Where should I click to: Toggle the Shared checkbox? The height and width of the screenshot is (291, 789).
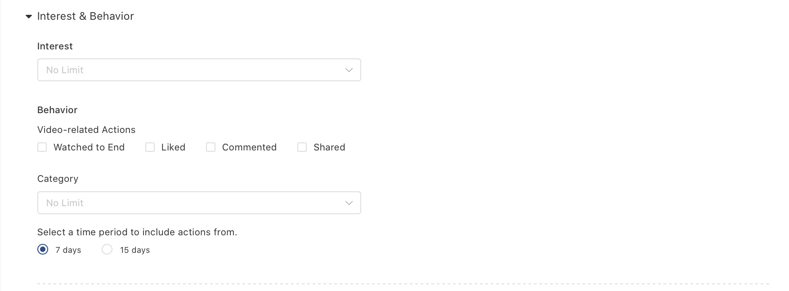(302, 147)
